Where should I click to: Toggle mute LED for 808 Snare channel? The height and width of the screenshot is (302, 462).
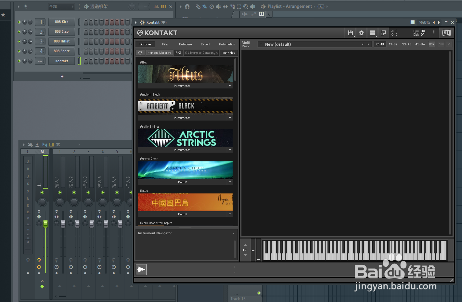19,51
